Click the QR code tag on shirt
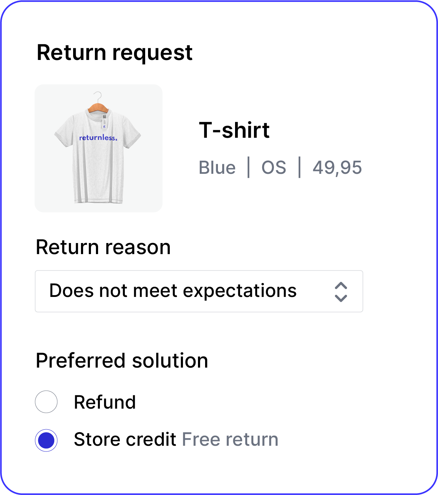Image resolution: width=438 pixels, height=495 pixels. tap(105, 117)
